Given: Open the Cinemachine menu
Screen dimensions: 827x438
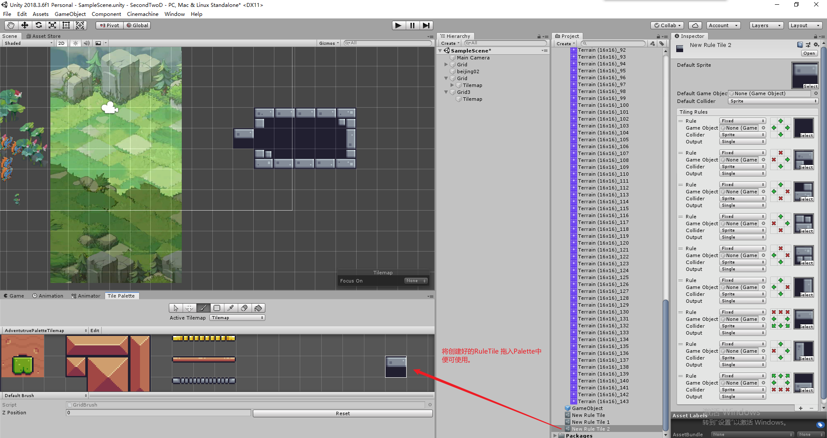Looking at the screenshot, I should pyautogui.click(x=143, y=14).
